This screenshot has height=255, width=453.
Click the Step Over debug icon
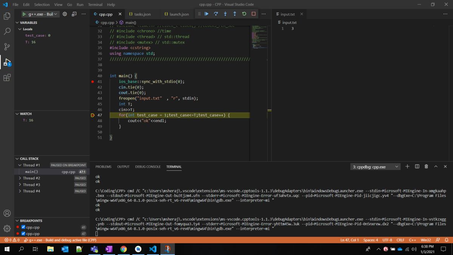click(x=216, y=14)
